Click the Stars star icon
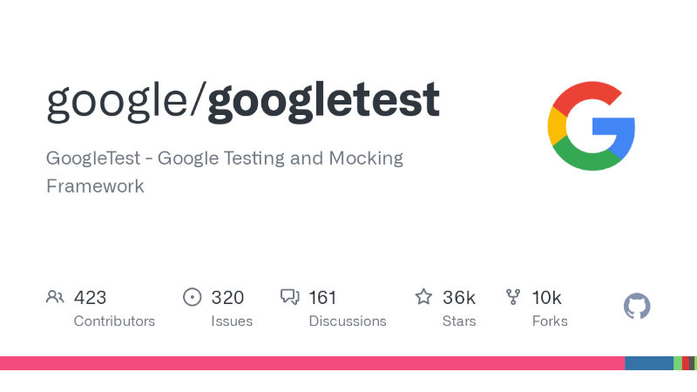The image size is (697, 392). pos(423,297)
